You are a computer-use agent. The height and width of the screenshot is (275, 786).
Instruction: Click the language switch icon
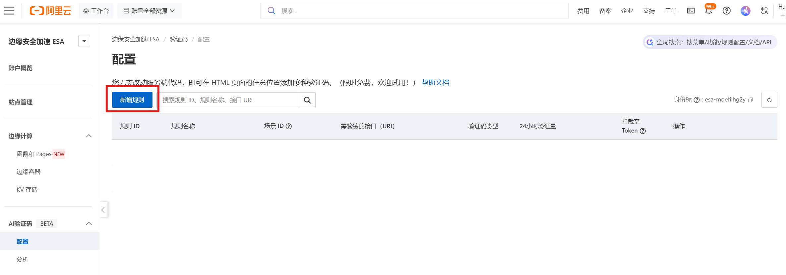(x=764, y=11)
